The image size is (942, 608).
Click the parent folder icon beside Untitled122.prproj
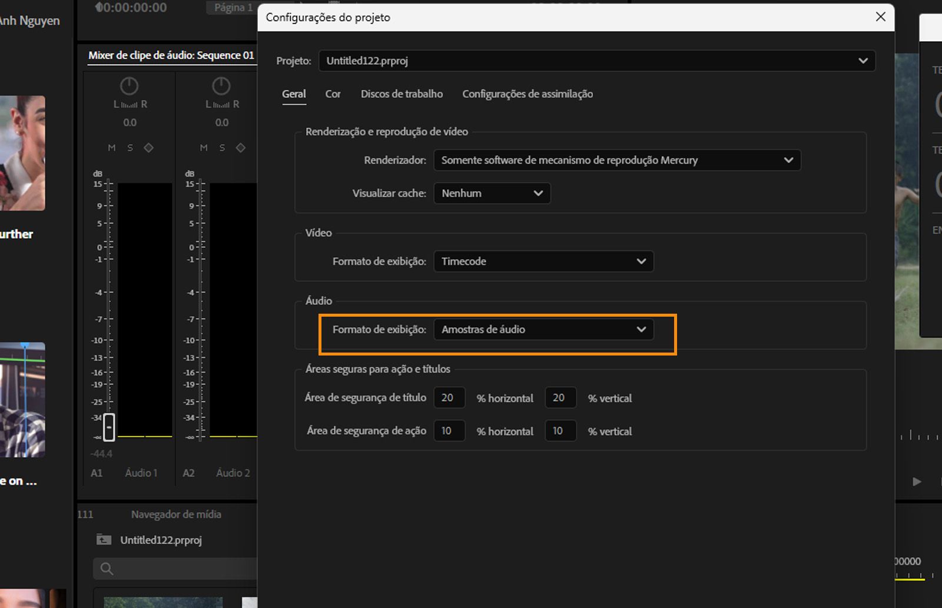pos(104,540)
